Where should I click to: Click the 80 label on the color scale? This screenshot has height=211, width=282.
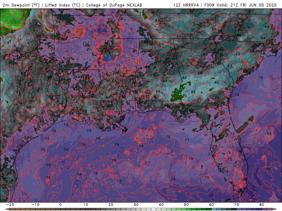coord(262,205)
